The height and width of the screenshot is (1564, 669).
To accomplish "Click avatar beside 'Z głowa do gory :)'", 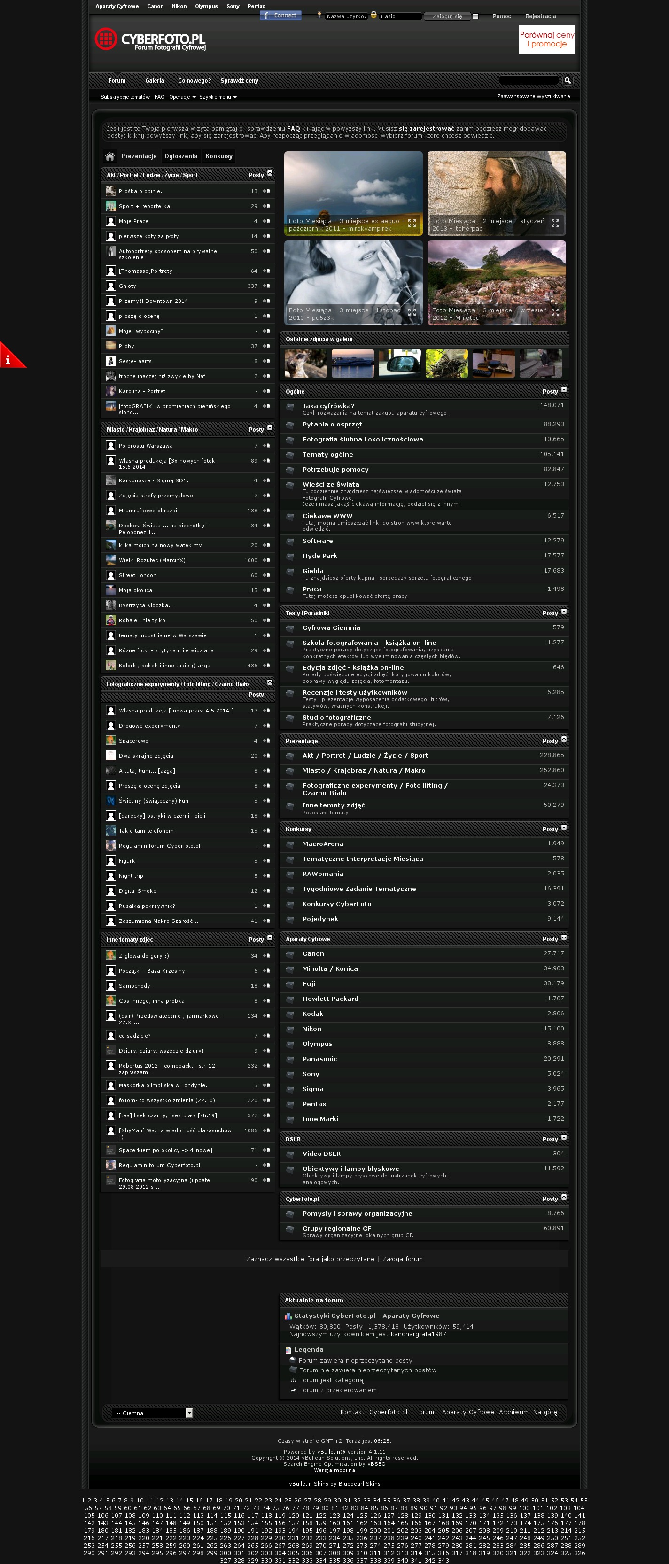I will coord(110,956).
